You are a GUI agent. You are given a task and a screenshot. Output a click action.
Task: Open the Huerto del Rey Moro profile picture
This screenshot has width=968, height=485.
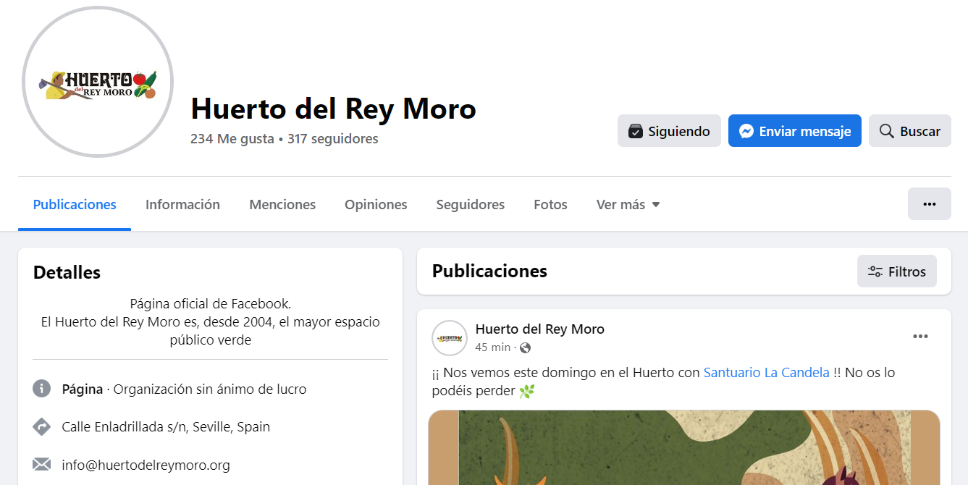point(98,82)
